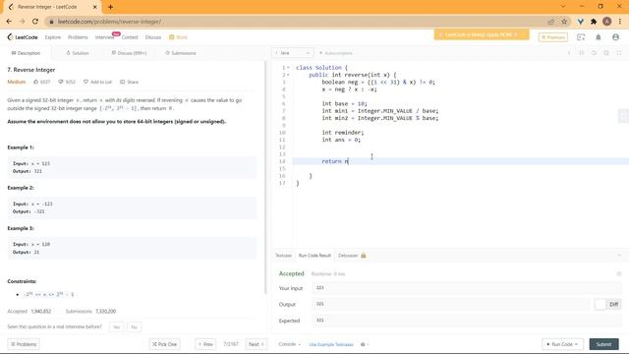Open the browser extensions puzzle icon

(x=594, y=22)
